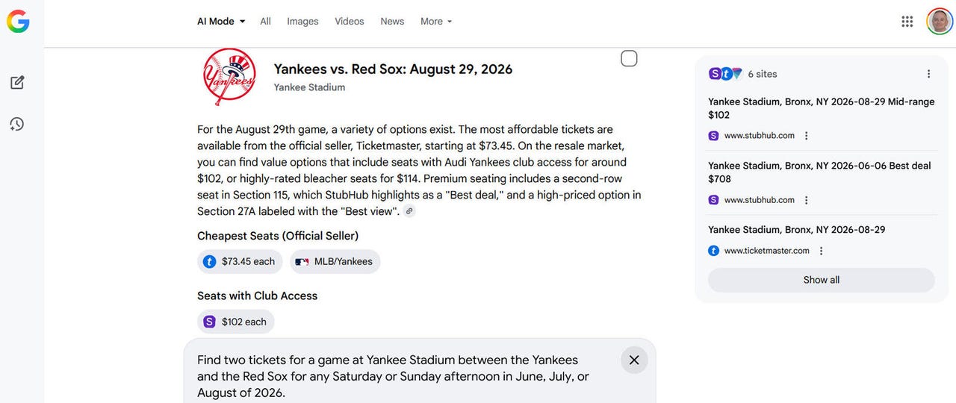The height and width of the screenshot is (403, 956).
Task: Open more options for ticketmaster.com result
Action: coord(821,251)
